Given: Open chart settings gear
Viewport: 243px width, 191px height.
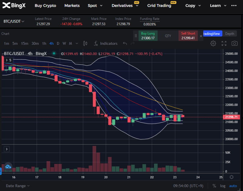Looking at the screenshot, I should [x=213, y=43].
